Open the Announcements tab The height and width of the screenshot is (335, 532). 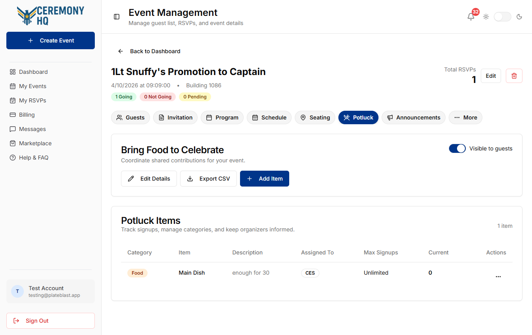pyautogui.click(x=413, y=117)
